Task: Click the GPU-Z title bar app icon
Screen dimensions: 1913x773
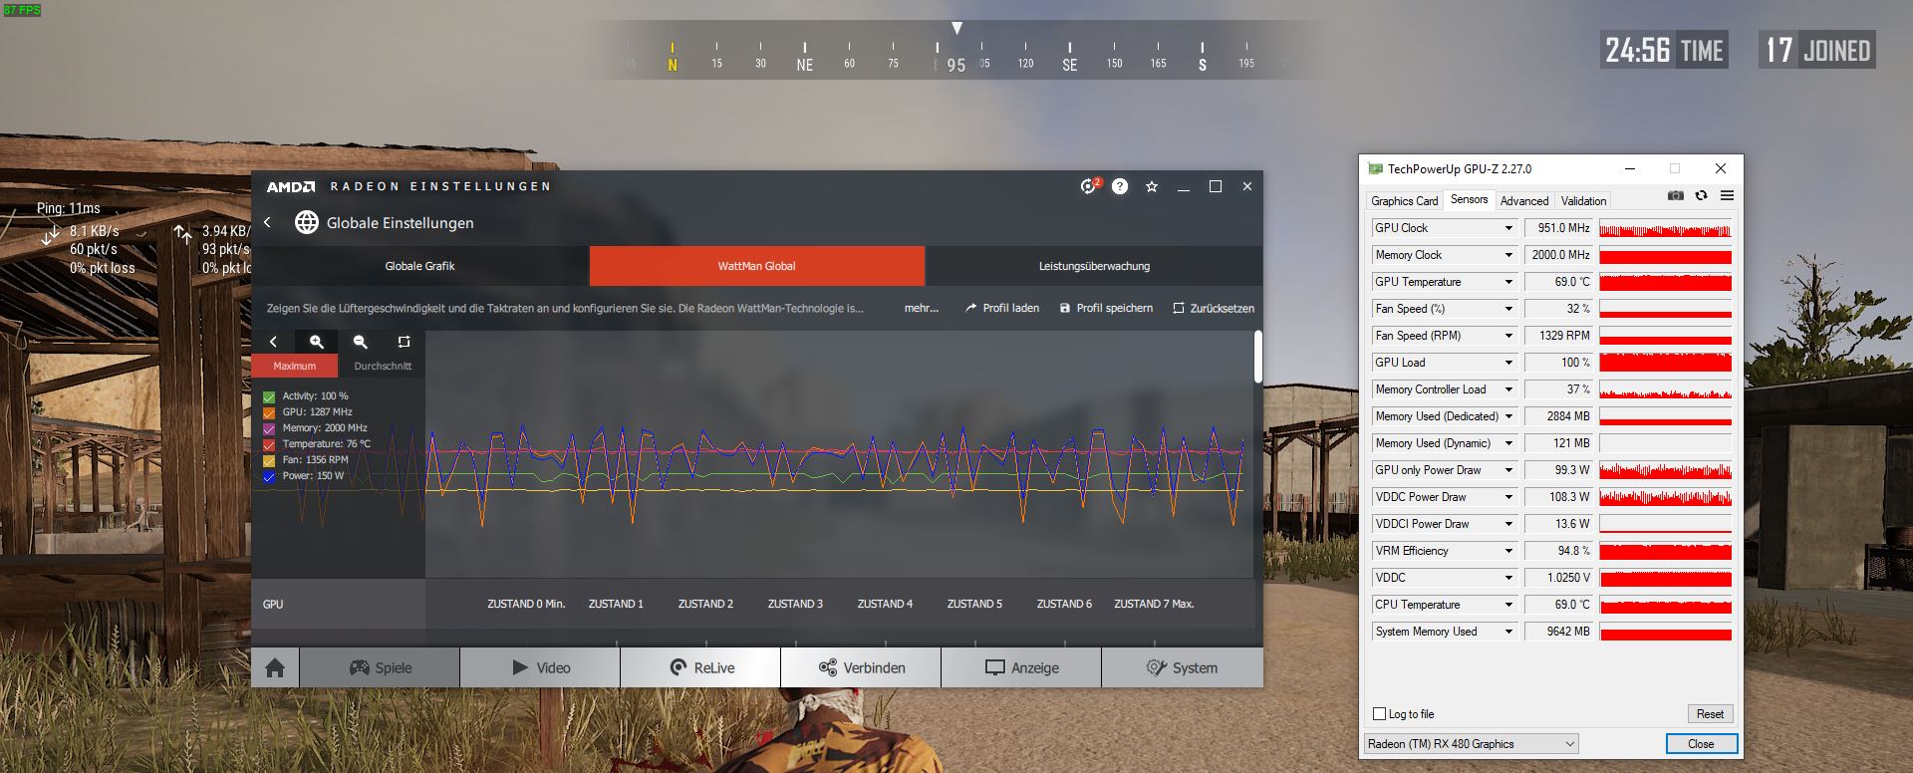Action: pos(1375,168)
